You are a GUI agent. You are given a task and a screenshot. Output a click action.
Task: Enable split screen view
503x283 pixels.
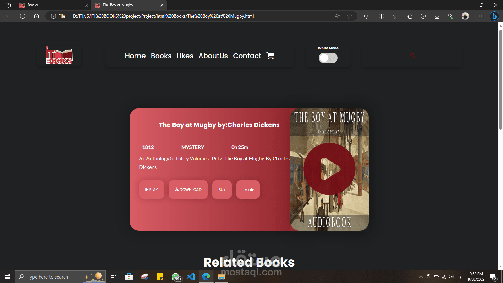pos(382,16)
